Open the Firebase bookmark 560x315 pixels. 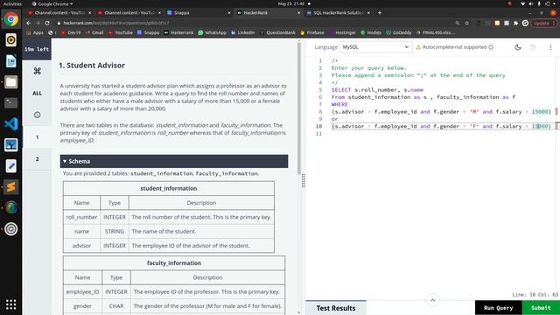pos(312,32)
